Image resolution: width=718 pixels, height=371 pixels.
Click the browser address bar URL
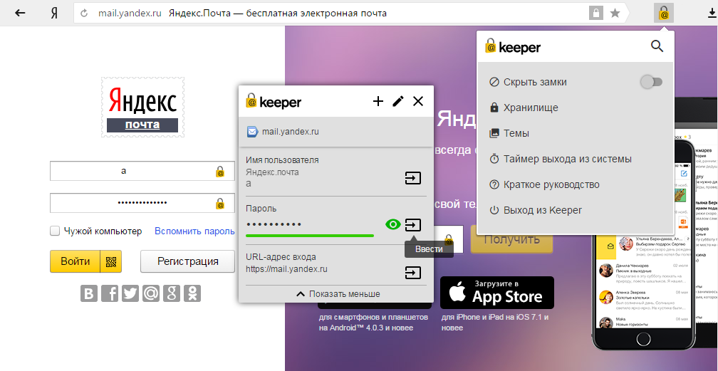coord(130,14)
